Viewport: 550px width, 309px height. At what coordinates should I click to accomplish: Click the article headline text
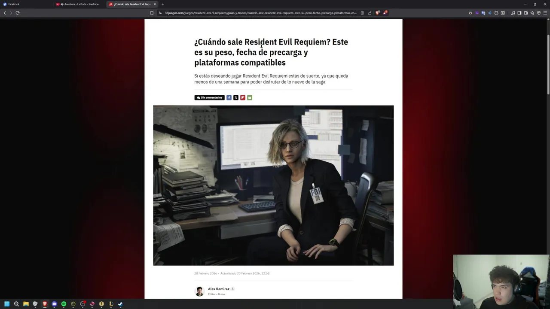[x=271, y=52]
